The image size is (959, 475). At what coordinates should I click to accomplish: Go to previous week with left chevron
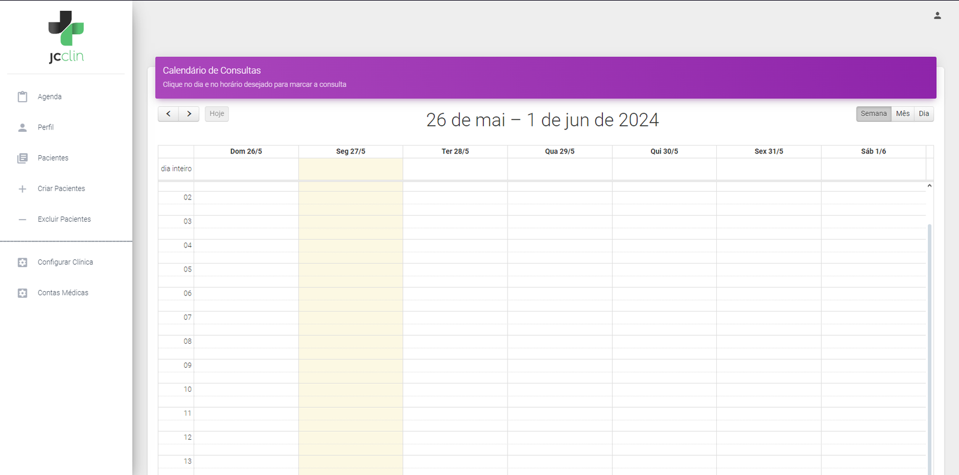[168, 114]
